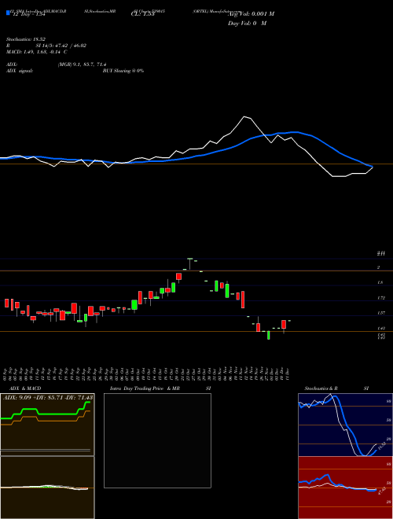The width and height of the screenshot is (393, 519).
Task: Click the last red candlestick on the chart
Action: tap(284, 325)
